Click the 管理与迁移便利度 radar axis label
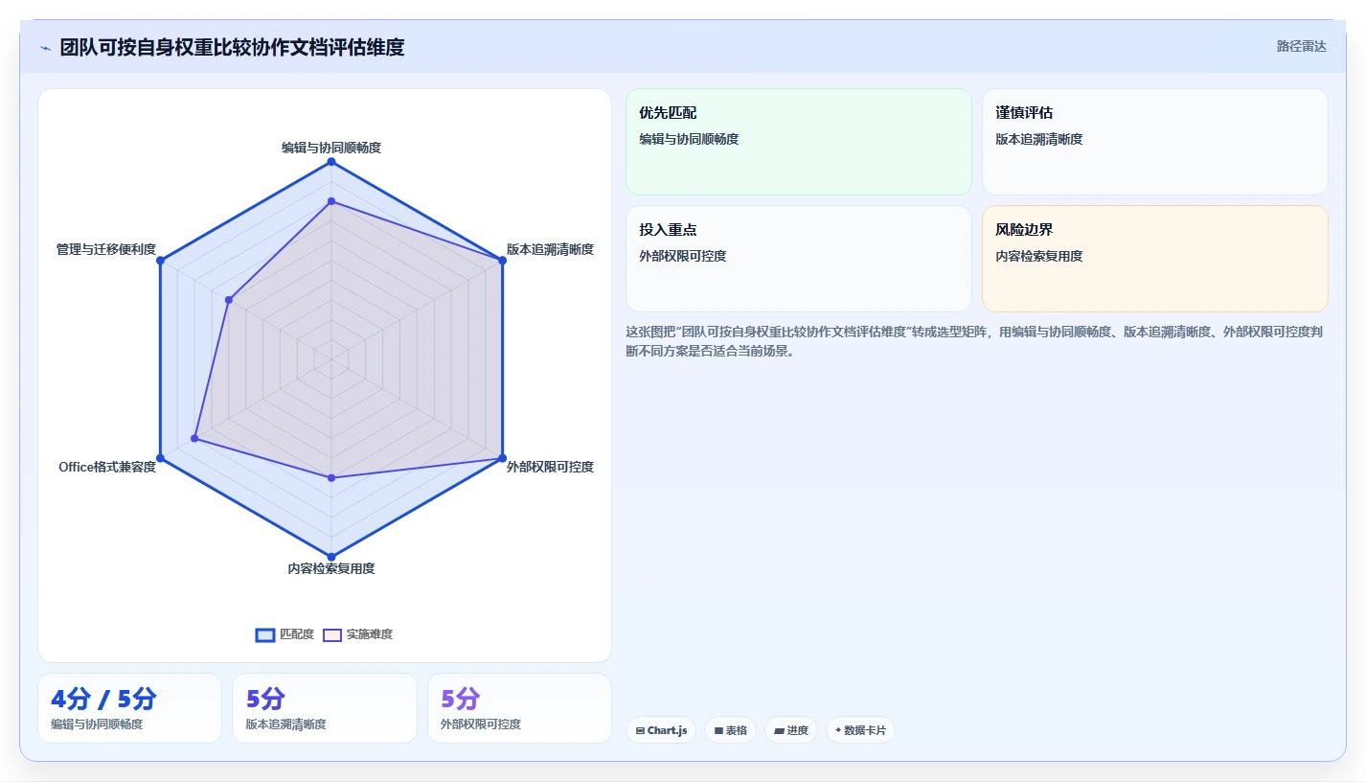This screenshot has height=782, width=1366. tap(106, 249)
